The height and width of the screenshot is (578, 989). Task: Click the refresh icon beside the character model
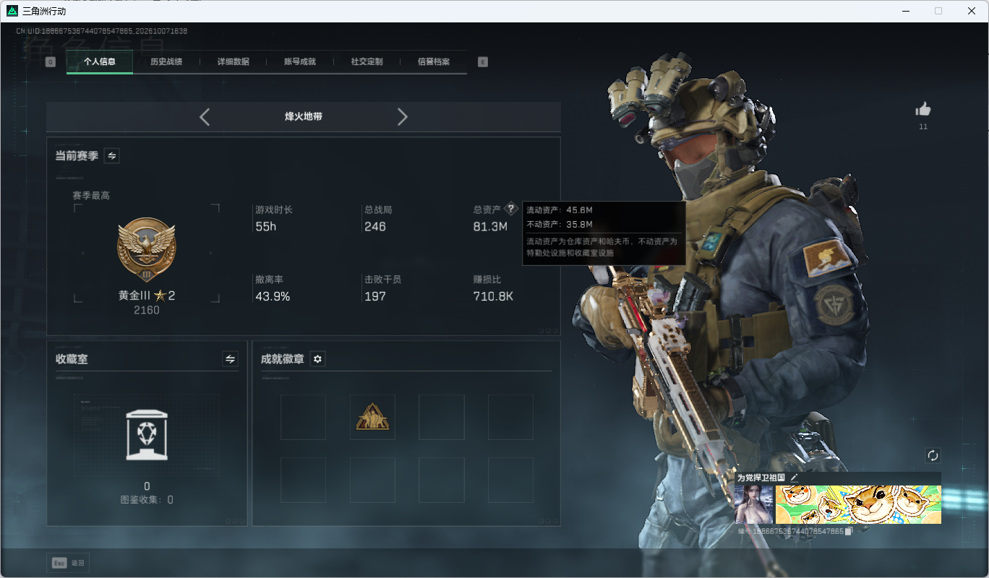coord(933,455)
